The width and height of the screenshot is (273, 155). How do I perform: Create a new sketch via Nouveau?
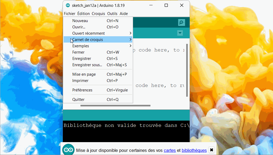click(80, 20)
